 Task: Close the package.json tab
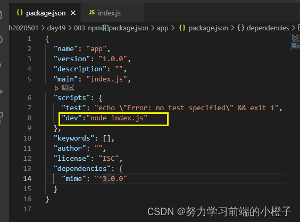coord(73,13)
